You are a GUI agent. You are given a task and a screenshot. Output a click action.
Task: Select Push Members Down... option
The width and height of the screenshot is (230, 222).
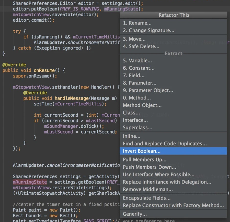173,167
